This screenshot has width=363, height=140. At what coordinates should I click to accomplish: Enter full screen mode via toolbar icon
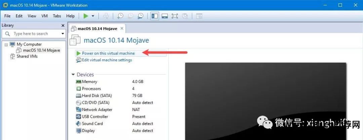point(175,16)
